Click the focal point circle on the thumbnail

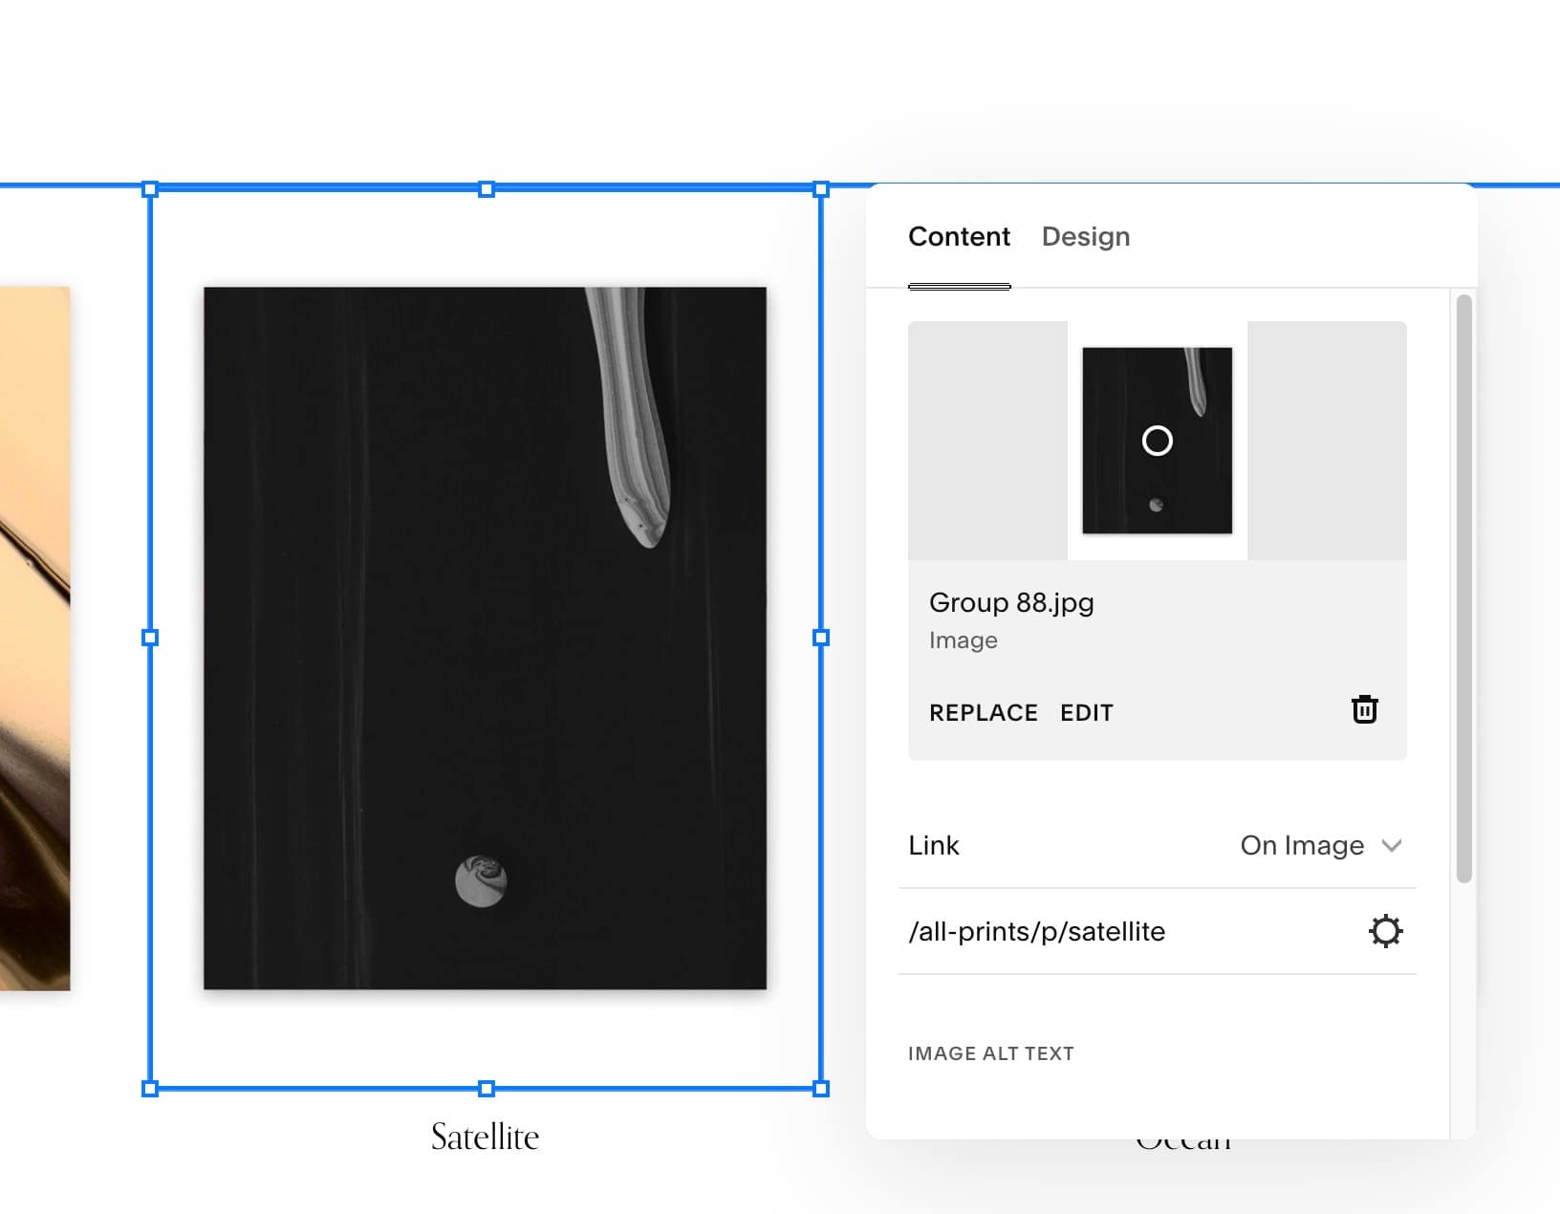(x=1157, y=441)
